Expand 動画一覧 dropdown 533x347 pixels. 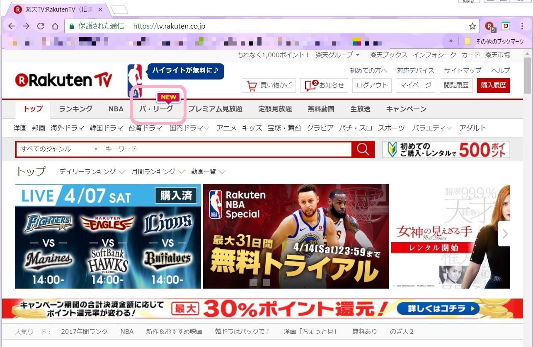coord(208,171)
